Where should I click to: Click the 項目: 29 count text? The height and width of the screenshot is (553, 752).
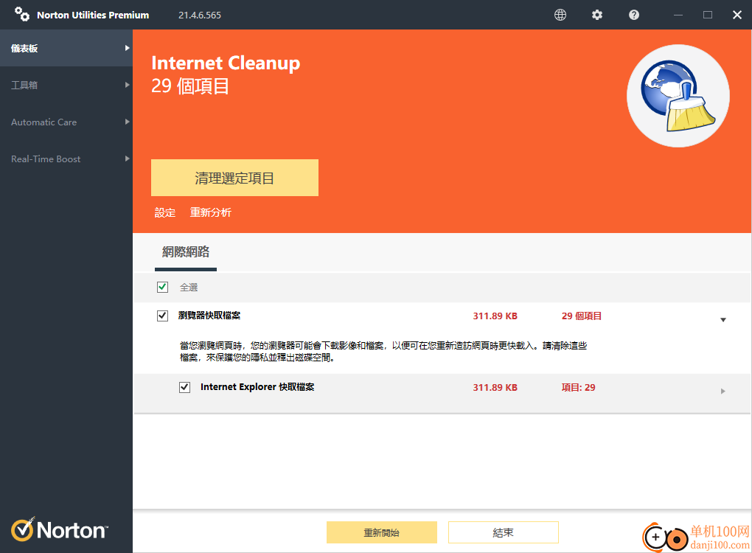pyautogui.click(x=579, y=388)
